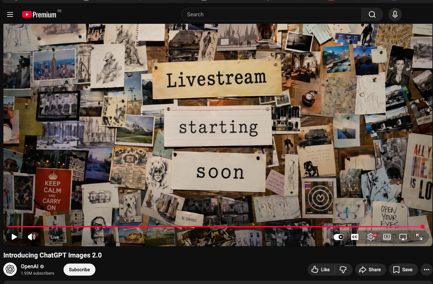433x284 pixels.
Task: Jump to Live position indicator
Action: 53,237
